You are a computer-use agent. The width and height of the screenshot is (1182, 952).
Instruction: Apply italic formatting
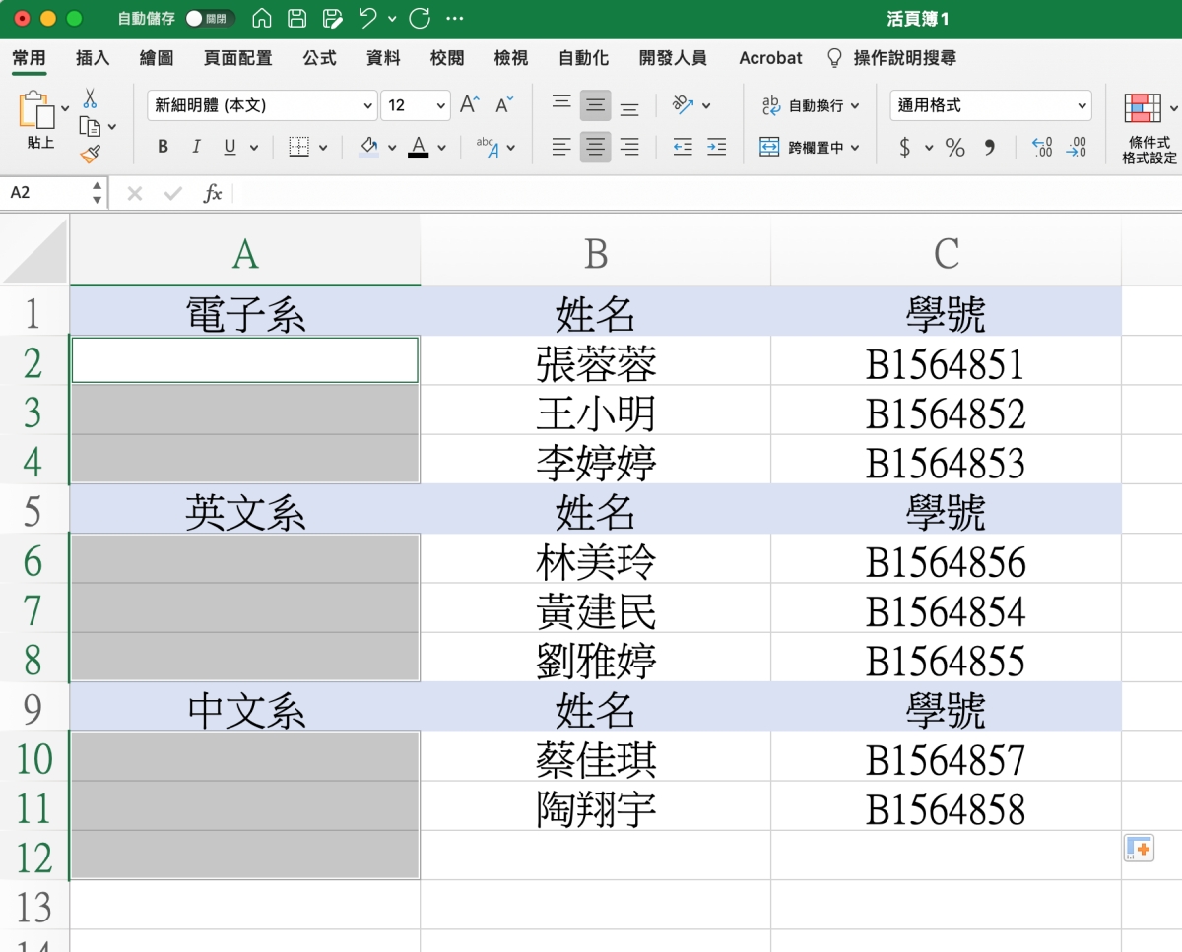pyautogui.click(x=196, y=147)
